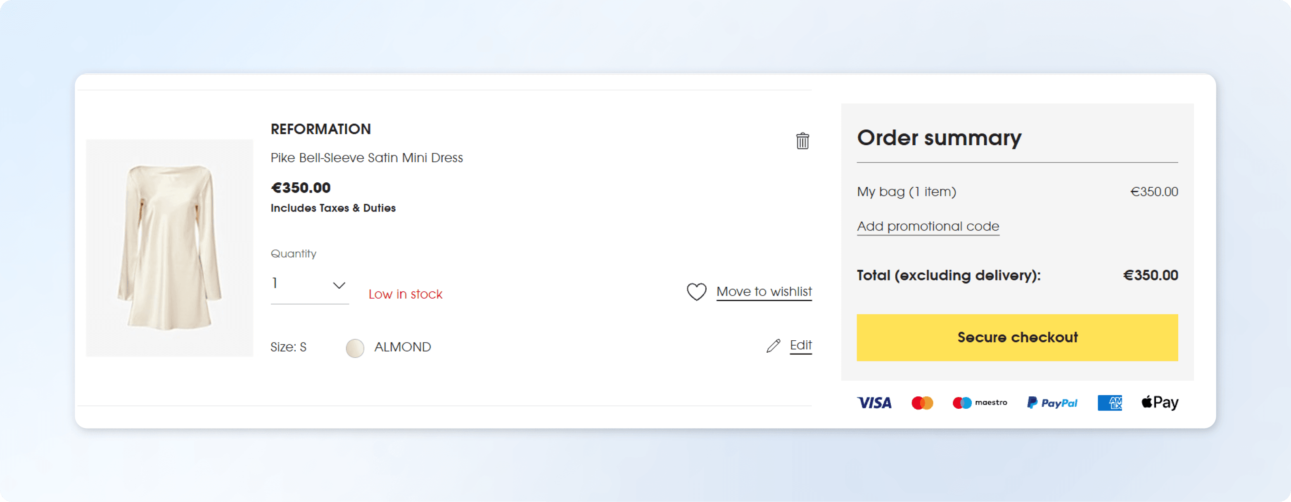The width and height of the screenshot is (1291, 502).
Task: Click the Move to wishlist link
Action: (764, 291)
